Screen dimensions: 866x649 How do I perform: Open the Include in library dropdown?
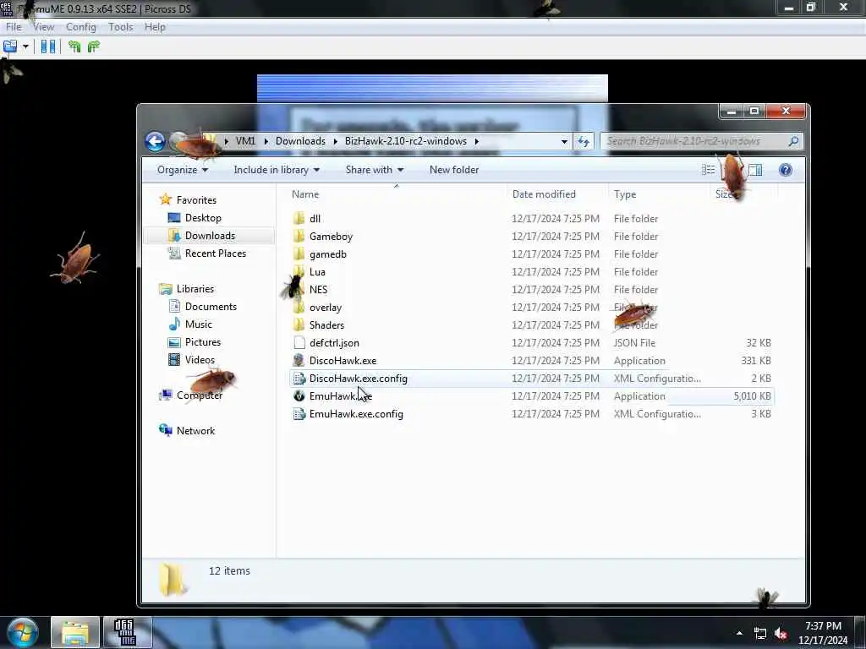(x=277, y=170)
